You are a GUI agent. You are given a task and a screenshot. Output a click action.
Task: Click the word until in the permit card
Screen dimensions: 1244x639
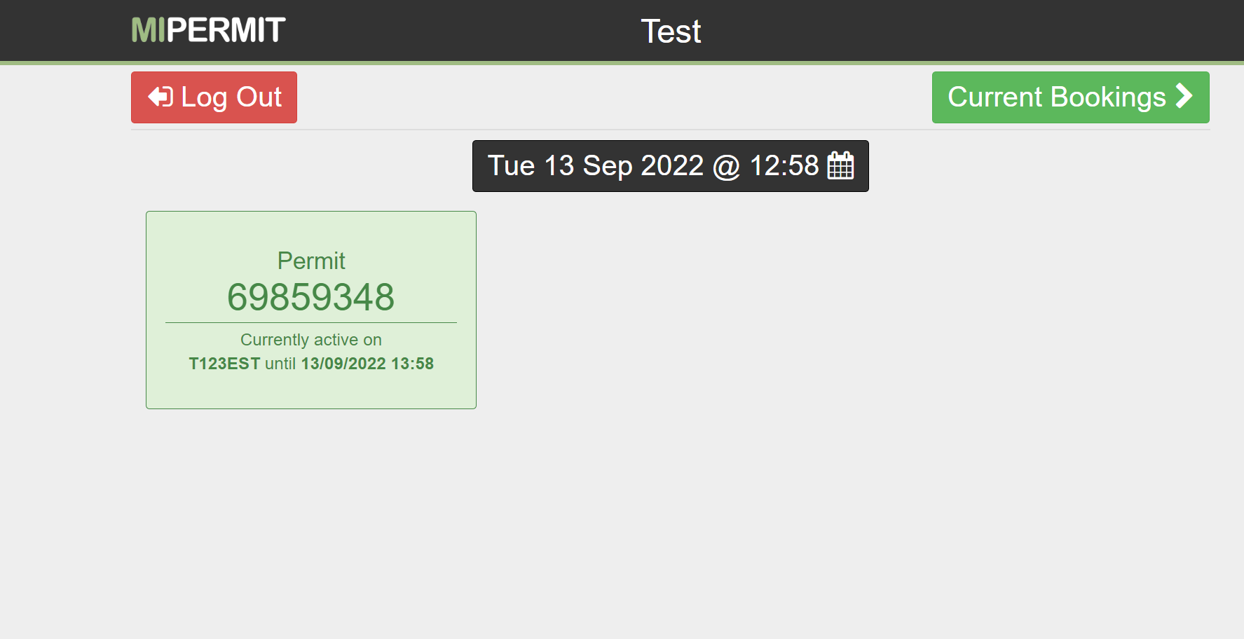[x=280, y=364]
